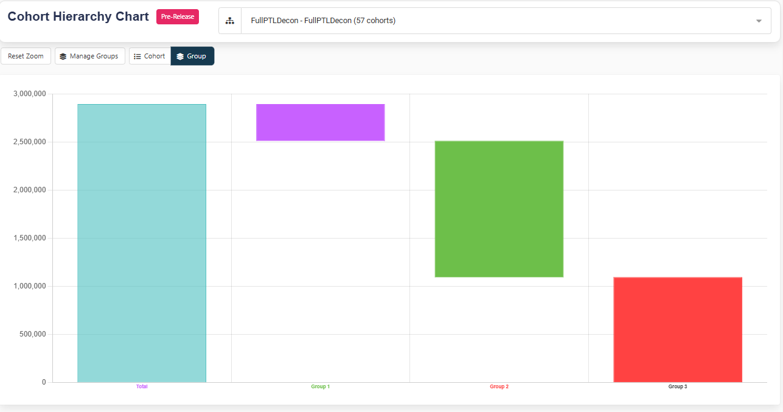This screenshot has width=783, height=412.
Task: Expand the cohort dropdown using the caret arrow
Action: [x=759, y=21]
